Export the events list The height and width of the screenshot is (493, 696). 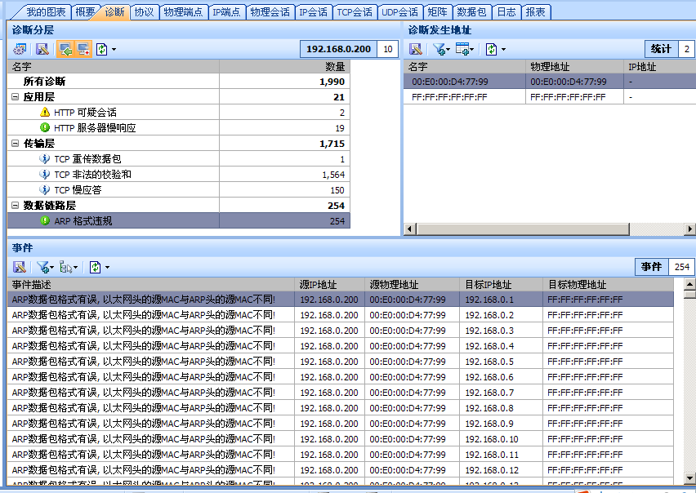click(x=19, y=267)
